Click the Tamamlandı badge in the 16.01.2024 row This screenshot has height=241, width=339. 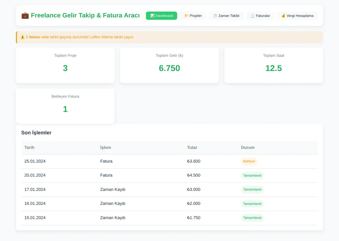pos(252,204)
